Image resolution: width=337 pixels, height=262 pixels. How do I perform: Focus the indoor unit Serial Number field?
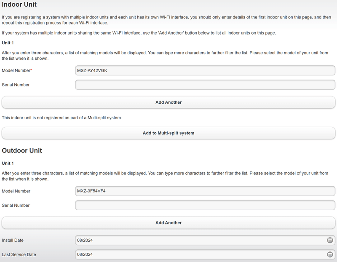(205, 85)
